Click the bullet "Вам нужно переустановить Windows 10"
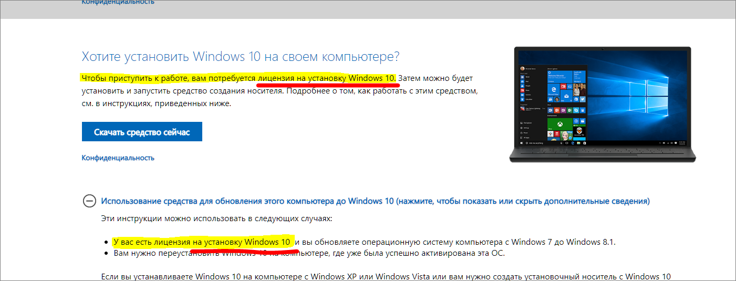 point(309,253)
